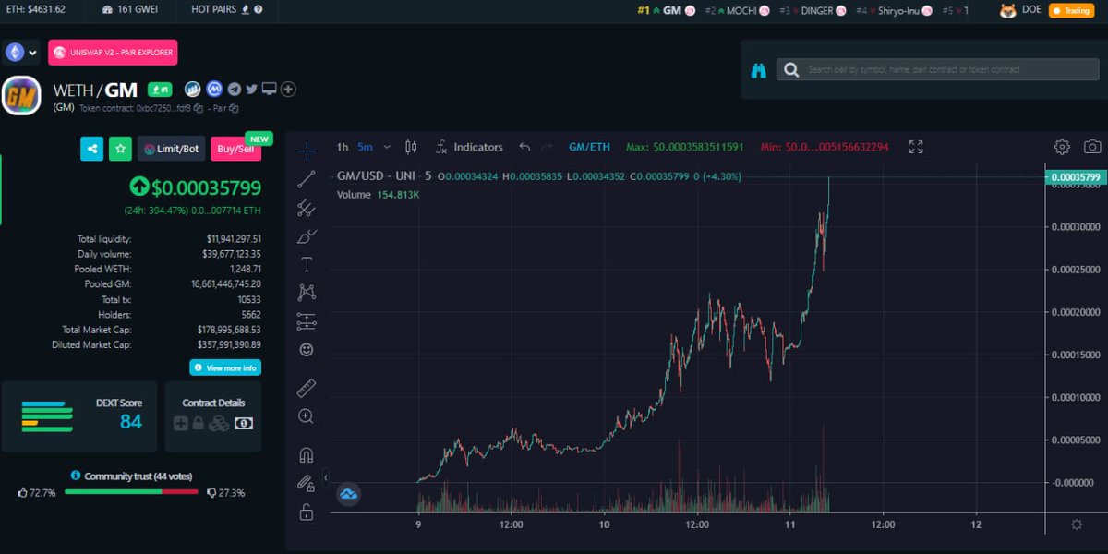The height and width of the screenshot is (554, 1108).
Task: Open the CoinMarketCap link icon
Action: [214, 90]
